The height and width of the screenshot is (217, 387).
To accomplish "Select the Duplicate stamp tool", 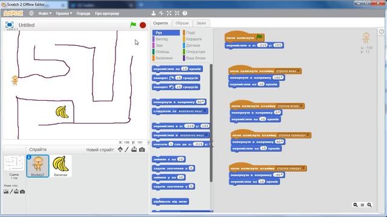I will (153, 13).
